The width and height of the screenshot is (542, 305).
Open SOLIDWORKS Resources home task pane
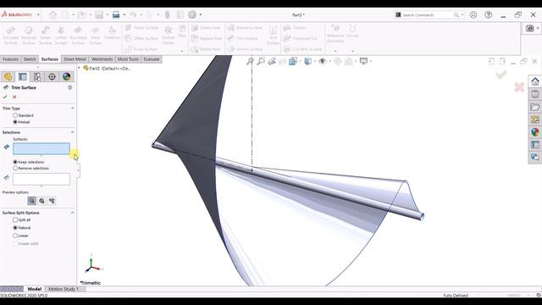(x=535, y=81)
